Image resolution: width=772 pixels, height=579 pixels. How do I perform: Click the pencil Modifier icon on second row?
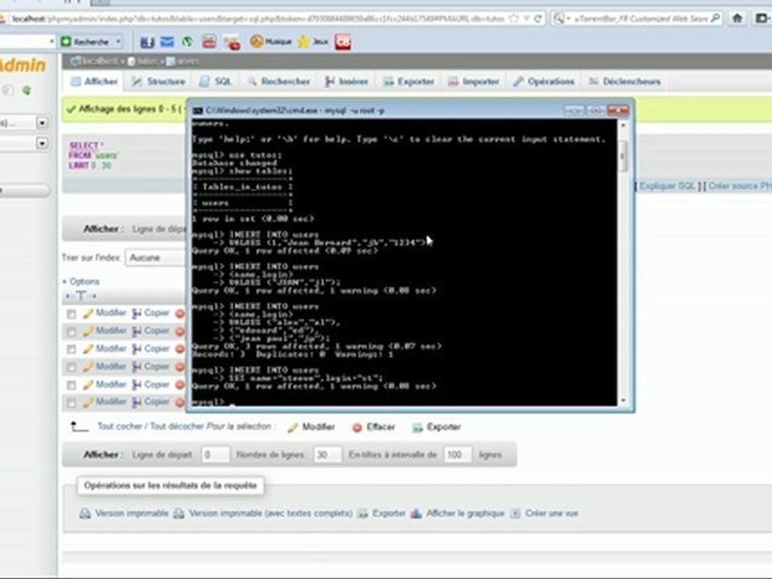pos(88,331)
